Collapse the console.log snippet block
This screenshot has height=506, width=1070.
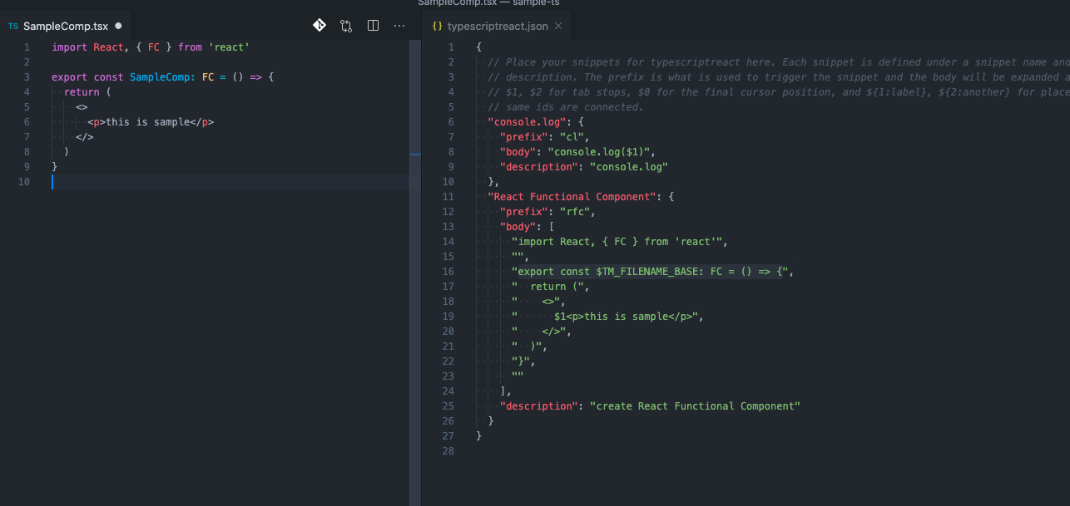coord(467,120)
